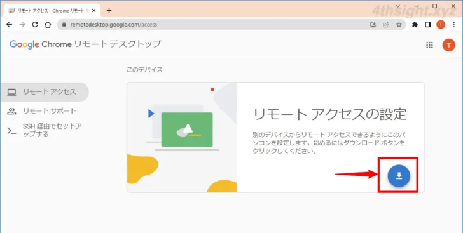Click the このデバイス label

coord(144,70)
